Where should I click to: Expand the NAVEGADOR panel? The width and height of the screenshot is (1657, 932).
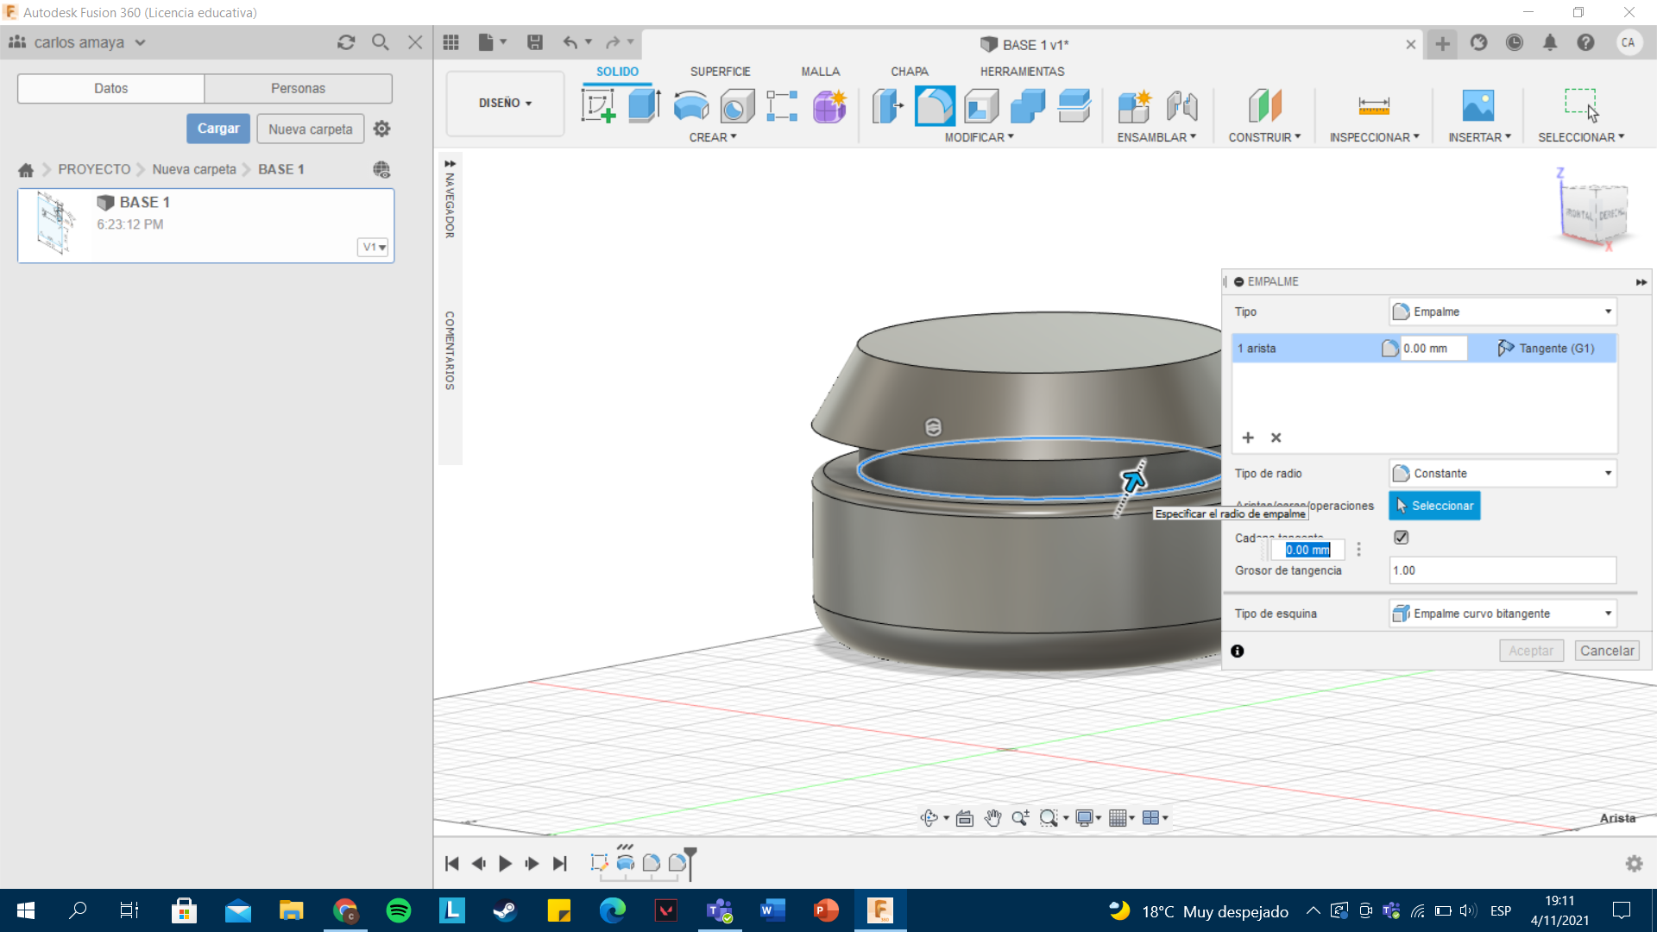[x=450, y=163]
